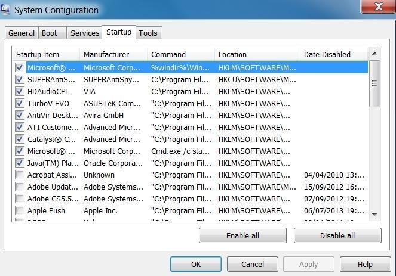Image resolution: width=396 pixels, height=276 pixels.
Task: Toggle the Catalyst® C... startup checkbox
Action: point(20,139)
